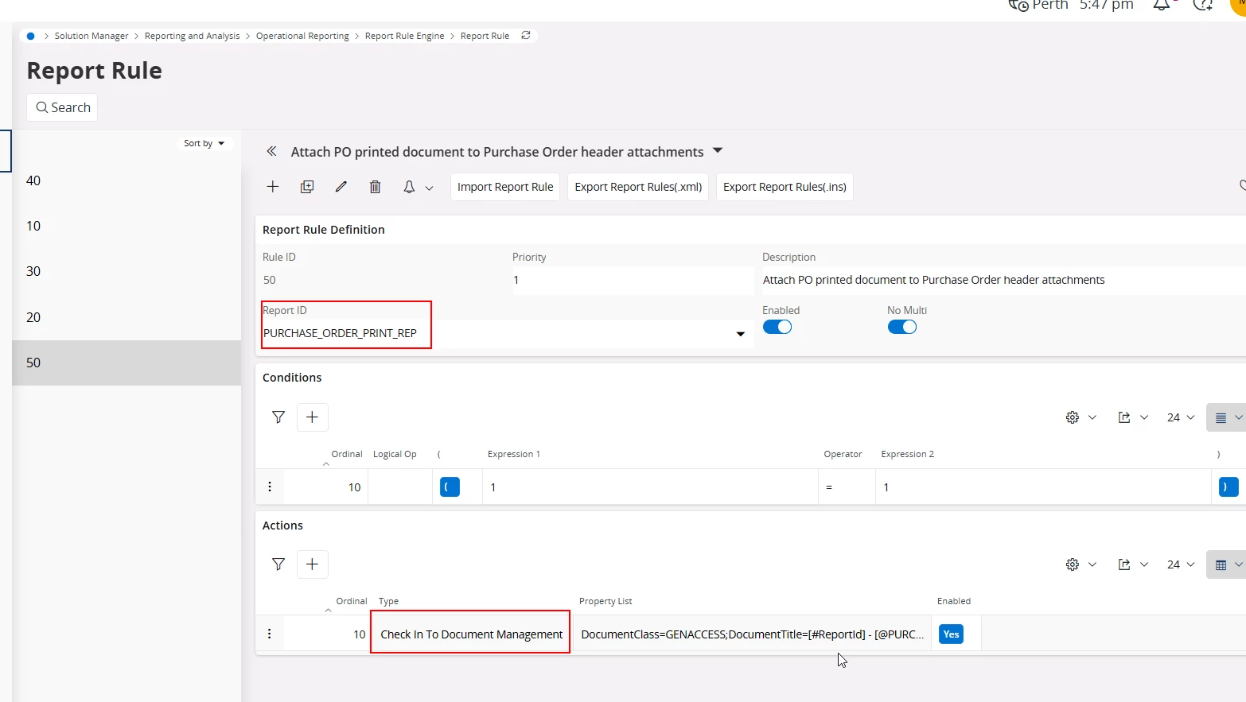Toggle the Enabled switch
1246x702 pixels.
pyautogui.click(x=777, y=327)
